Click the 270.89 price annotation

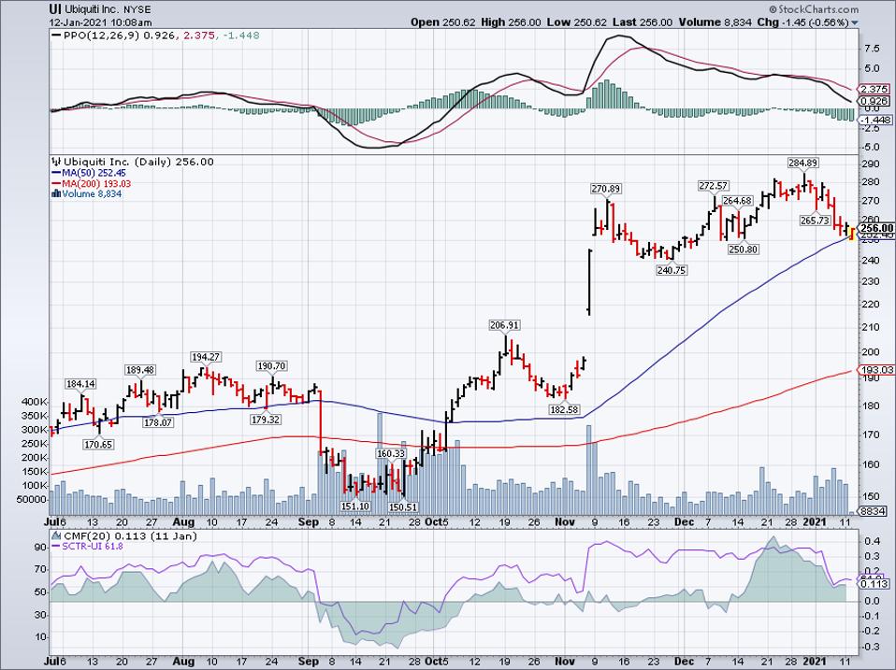click(x=606, y=189)
